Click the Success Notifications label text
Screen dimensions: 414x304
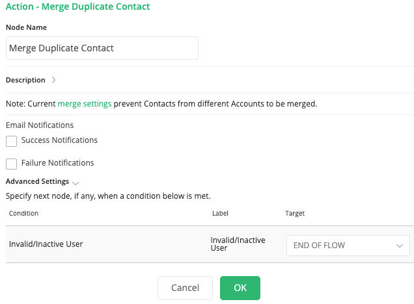(59, 140)
